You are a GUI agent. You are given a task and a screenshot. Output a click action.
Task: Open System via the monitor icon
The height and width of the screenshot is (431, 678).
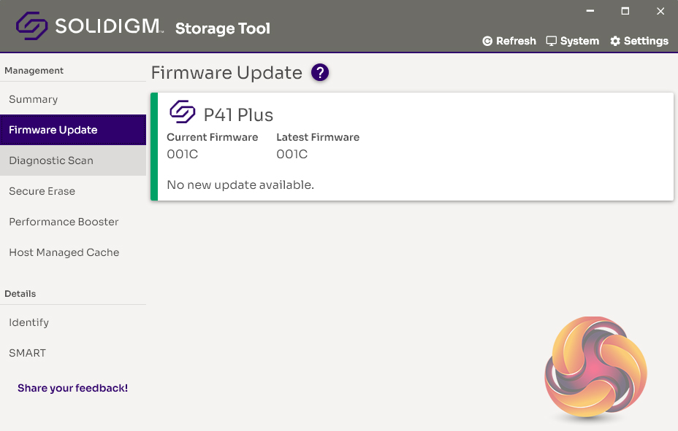552,41
